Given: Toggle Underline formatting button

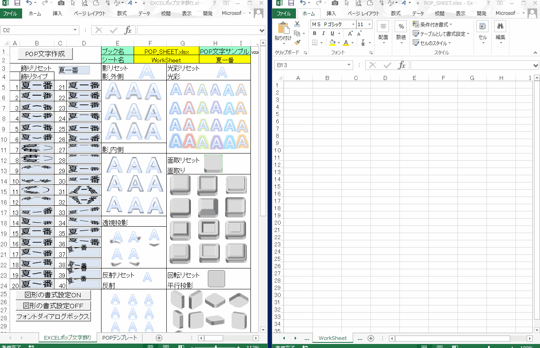Looking at the screenshot, I should coord(332,34).
